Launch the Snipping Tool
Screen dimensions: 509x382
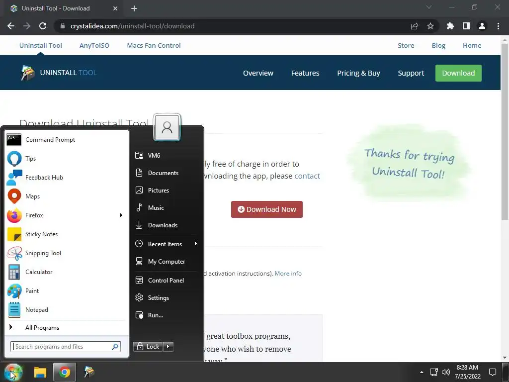66,253
